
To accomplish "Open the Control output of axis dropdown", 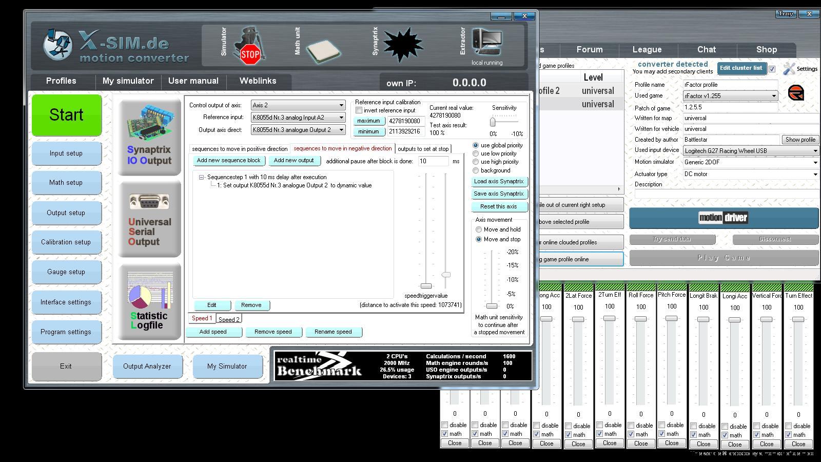I will pyautogui.click(x=298, y=105).
